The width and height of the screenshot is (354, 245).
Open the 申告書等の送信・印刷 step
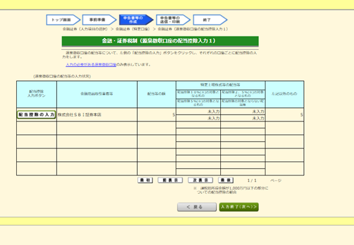173,20
